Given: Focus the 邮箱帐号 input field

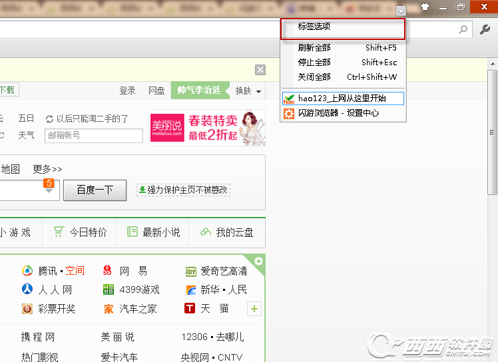Looking at the screenshot, I should click(94, 136).
